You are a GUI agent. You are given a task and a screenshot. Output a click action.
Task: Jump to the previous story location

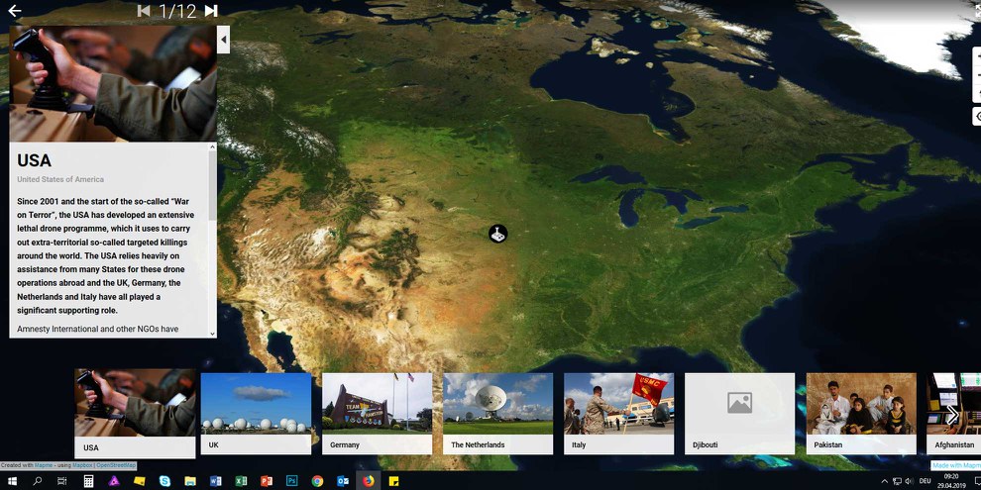point(144,11)
